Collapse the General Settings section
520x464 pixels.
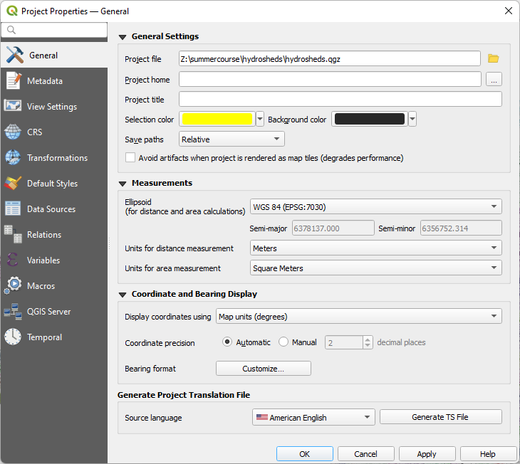coord(123,37)
